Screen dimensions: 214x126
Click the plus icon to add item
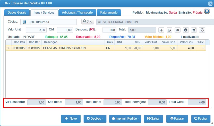(x=161, y=30)
